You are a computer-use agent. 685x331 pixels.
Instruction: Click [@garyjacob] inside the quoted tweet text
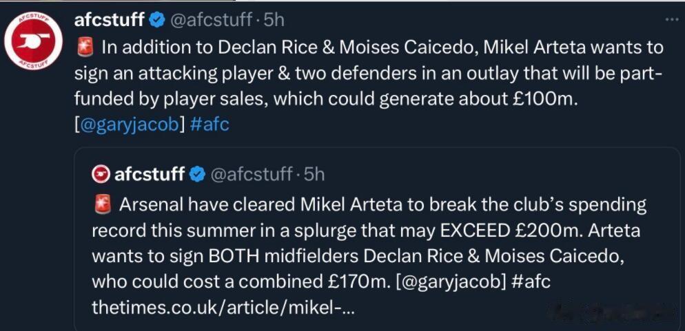pyautogui.click(x=451, y=283)
